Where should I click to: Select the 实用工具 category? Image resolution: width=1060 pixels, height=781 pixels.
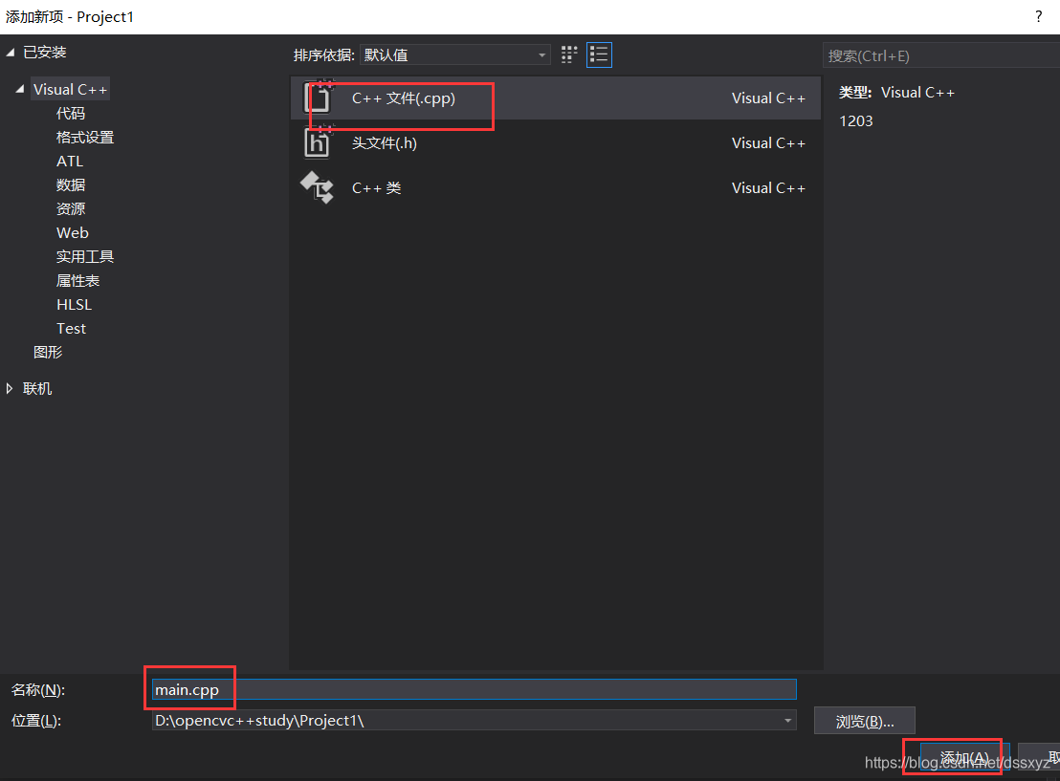coord(84,257)
